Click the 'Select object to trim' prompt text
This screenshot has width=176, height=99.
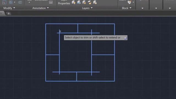[x=92, y=38]
